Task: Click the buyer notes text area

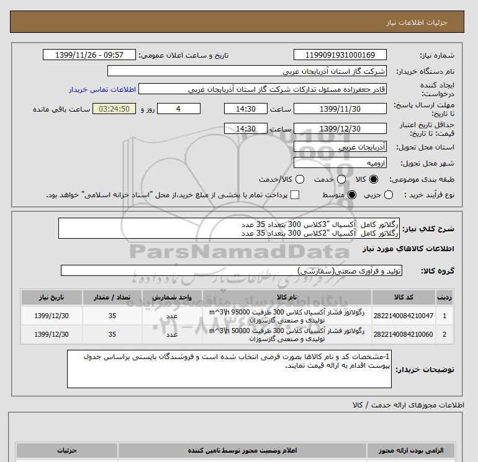Action: (x=229, y=369)
